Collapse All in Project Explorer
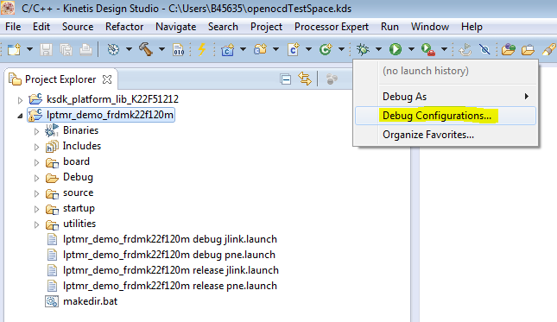The width and height of the screenshot is (557, 322). tap(286, 79)
